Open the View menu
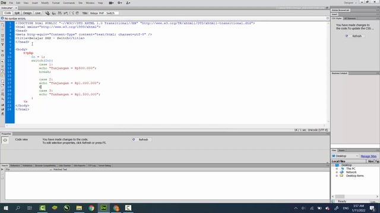 click(26, 3)
